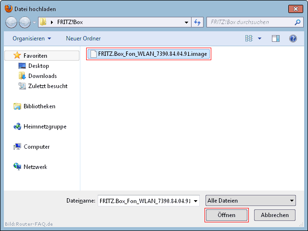Open Downloads in the sidebar
This screenshot has width=308, height=231.
(x=43, y=76)
